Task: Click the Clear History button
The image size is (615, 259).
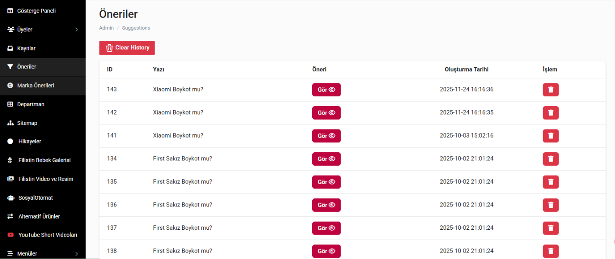Action: tap(127, 48)
